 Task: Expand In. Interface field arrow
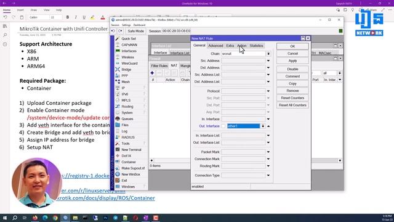[268, 119]
